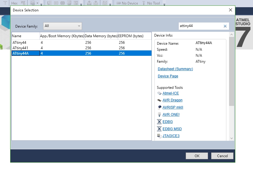Open the JTAGICE3 tool link

tap(171, 136)
